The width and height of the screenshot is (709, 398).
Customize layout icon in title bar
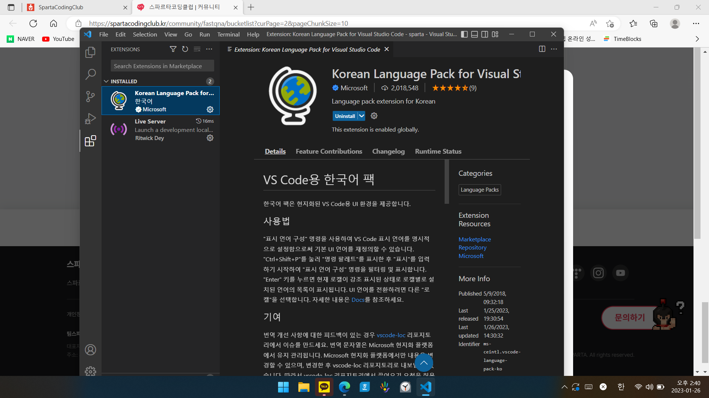495,34
